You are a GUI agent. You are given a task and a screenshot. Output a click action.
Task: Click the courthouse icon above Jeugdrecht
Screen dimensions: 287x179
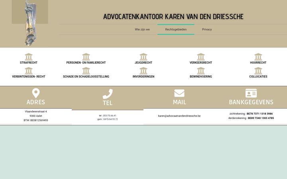(143, 57)
